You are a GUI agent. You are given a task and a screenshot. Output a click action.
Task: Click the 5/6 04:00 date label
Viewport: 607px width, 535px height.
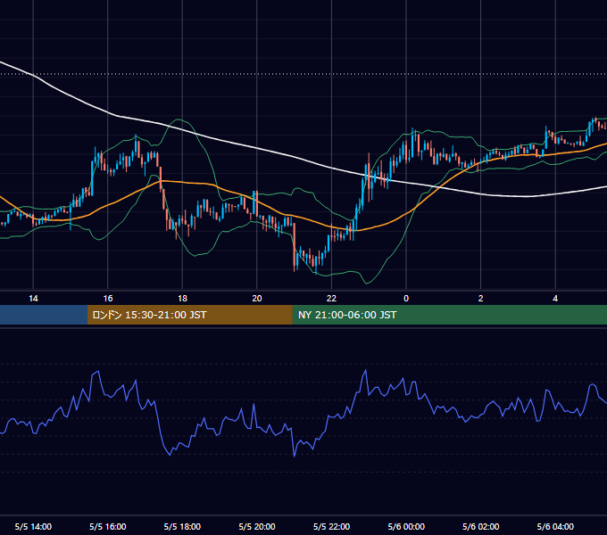coord(555,526)
